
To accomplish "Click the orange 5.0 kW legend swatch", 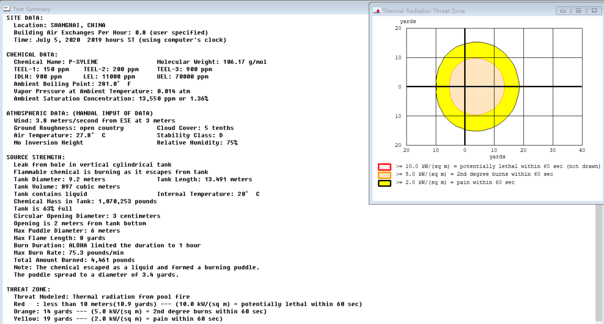I will coord(385,175).
